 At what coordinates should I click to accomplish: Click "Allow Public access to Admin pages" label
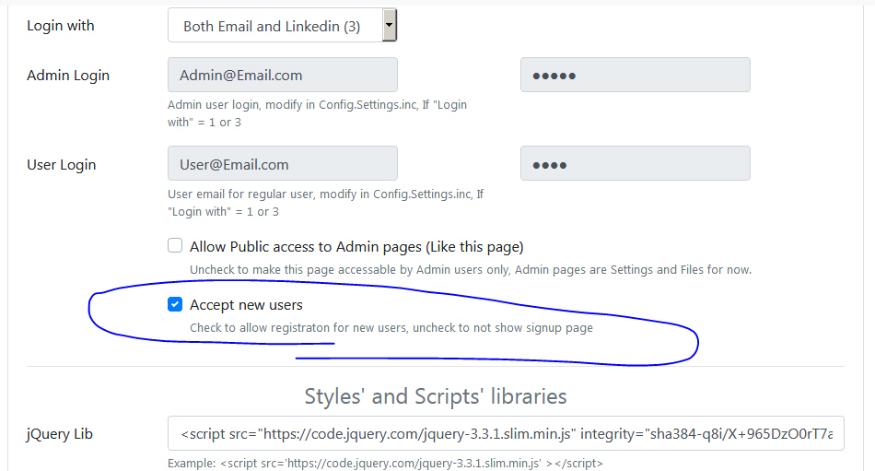point(356,247)
